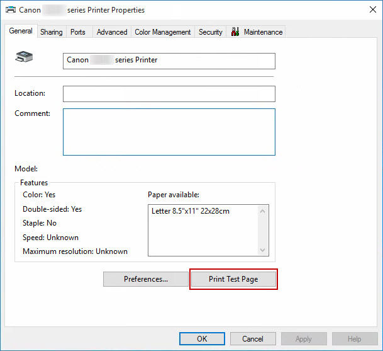Screen dimensions: 383x351
Task: Open the Color Management tab
Action: click(x=163, y=32)
